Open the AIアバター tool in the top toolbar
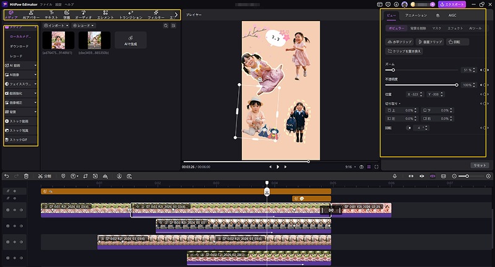 click(31, 15)
